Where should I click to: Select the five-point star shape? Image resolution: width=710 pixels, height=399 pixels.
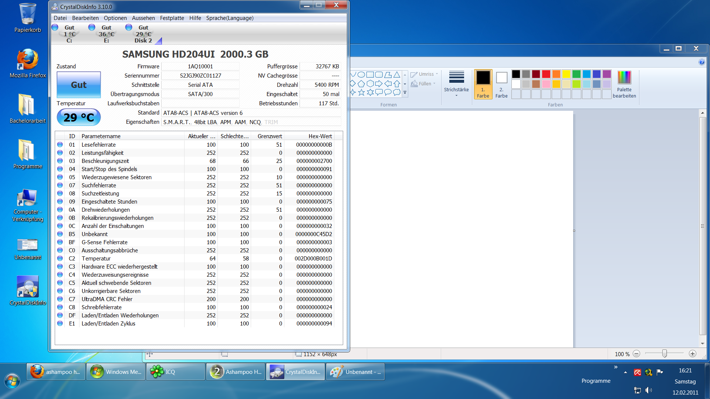(361, 92)
